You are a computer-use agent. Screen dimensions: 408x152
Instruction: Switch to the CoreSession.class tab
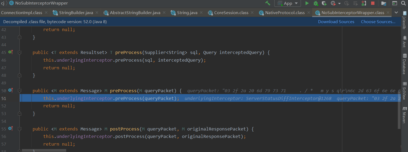pos(231,12)
